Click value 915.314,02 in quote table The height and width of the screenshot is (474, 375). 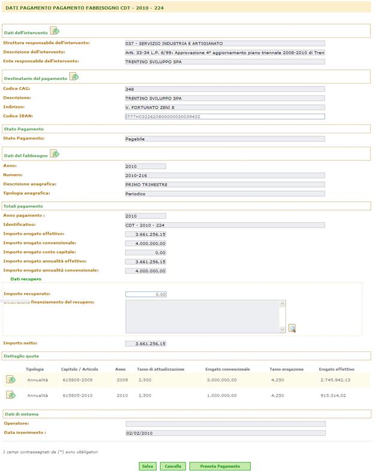334,395
